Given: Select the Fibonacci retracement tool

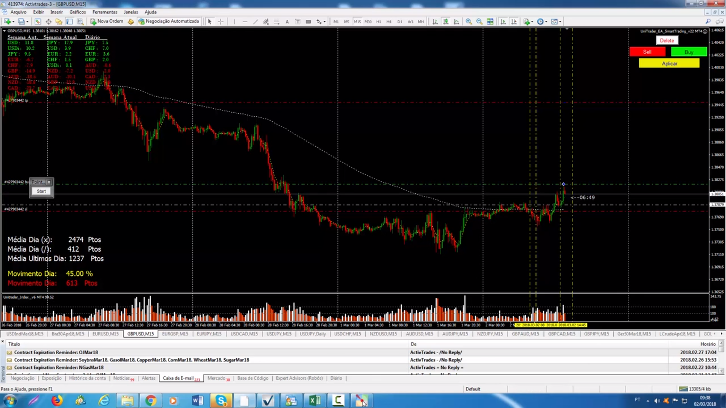Looking at the screenshot, I should [x=277, y=22].
